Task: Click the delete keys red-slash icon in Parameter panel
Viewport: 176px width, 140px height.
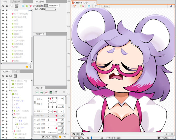Action: [x=46, y=92]
